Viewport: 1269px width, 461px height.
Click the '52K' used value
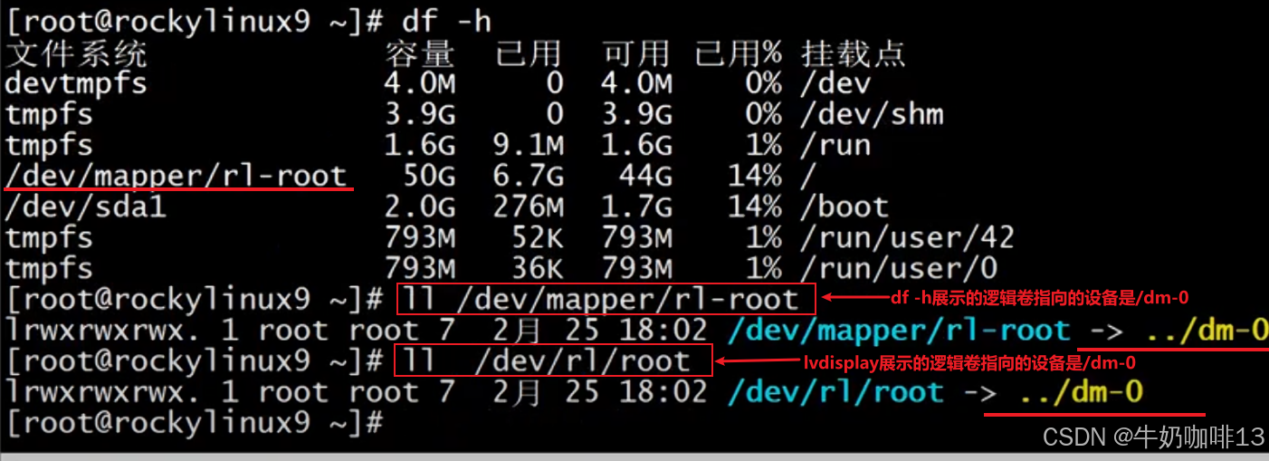[x=539, y=237]
